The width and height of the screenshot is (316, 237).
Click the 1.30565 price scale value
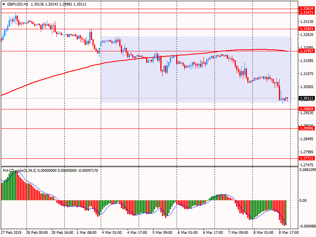(307, 87)
